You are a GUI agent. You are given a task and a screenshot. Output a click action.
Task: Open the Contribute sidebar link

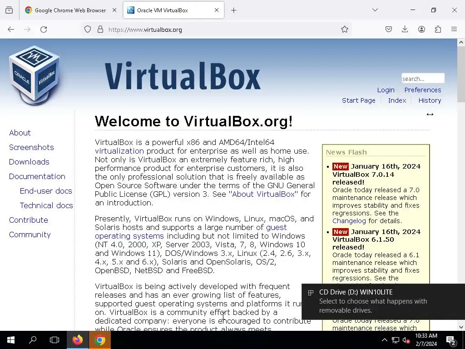[29, 220]
